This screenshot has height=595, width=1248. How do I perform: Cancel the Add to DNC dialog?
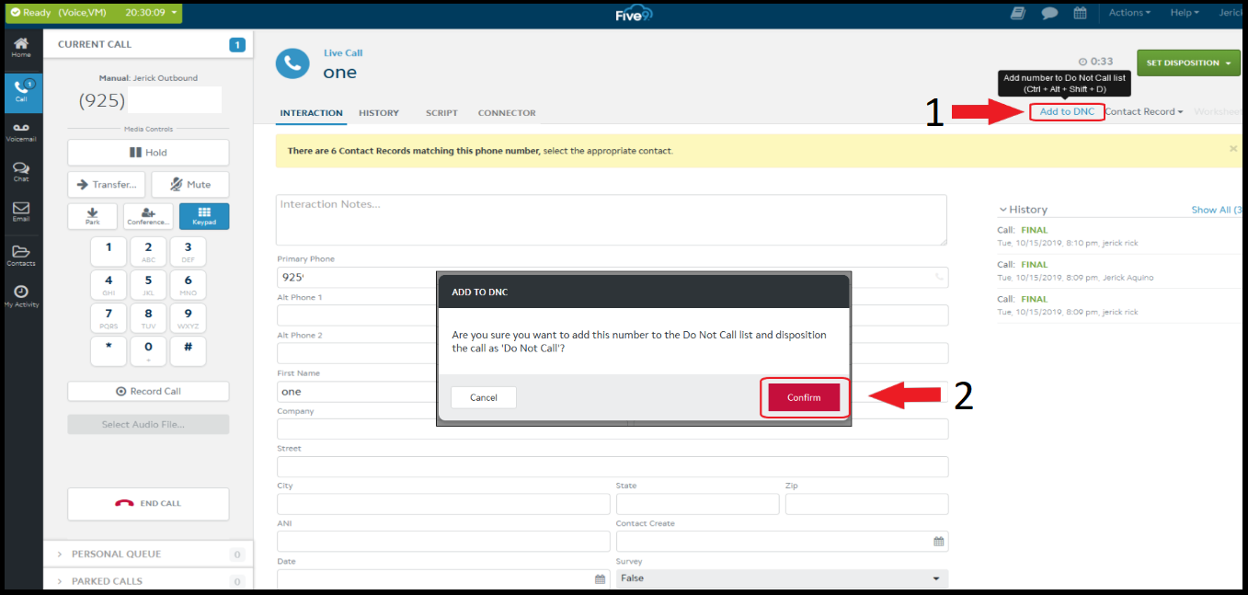click(483, 397)
